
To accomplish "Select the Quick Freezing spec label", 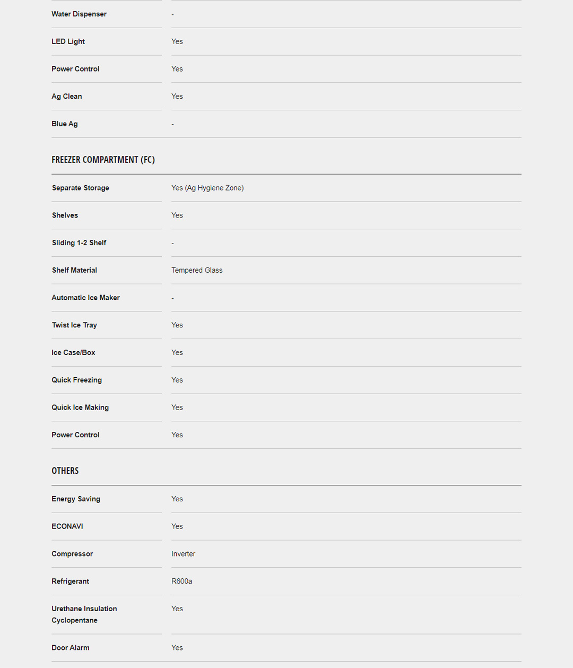I will coord(76,380).
